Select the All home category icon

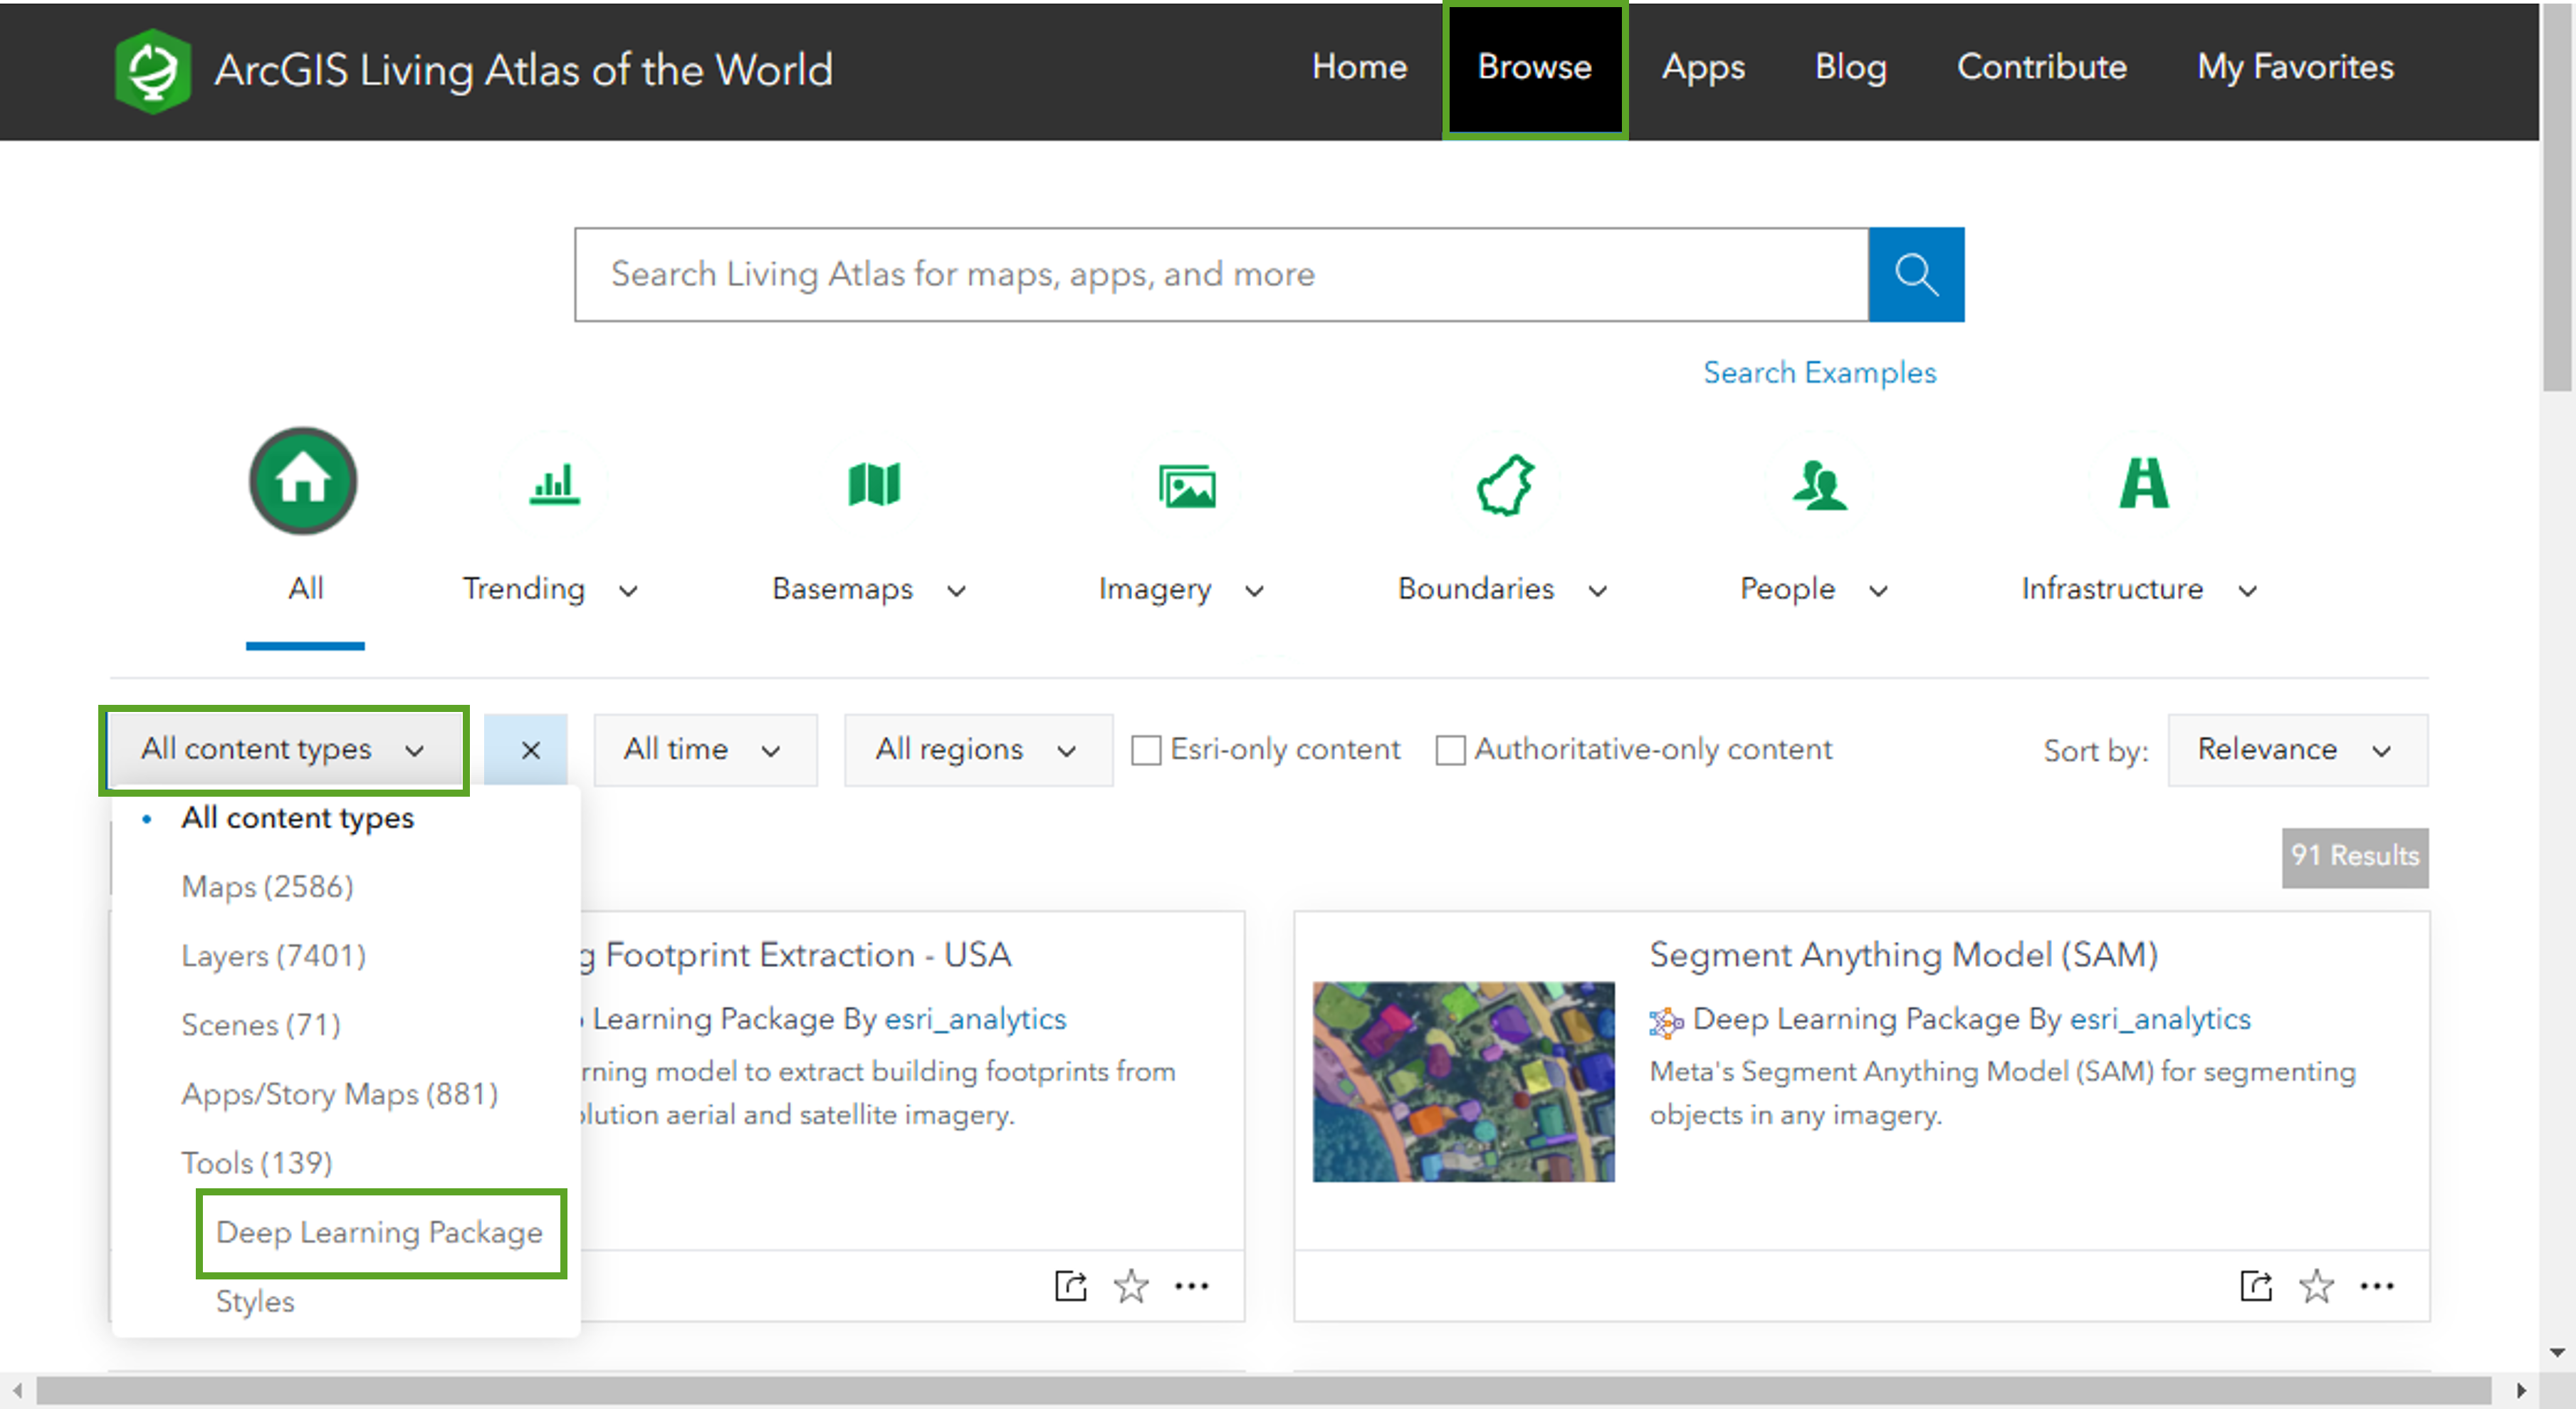coord(303,482)
